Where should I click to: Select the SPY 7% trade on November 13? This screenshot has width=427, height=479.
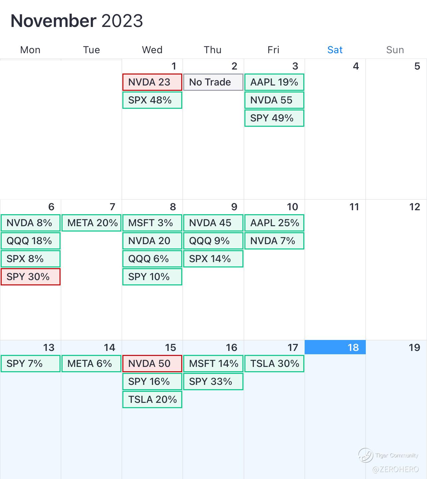(31, 364)
